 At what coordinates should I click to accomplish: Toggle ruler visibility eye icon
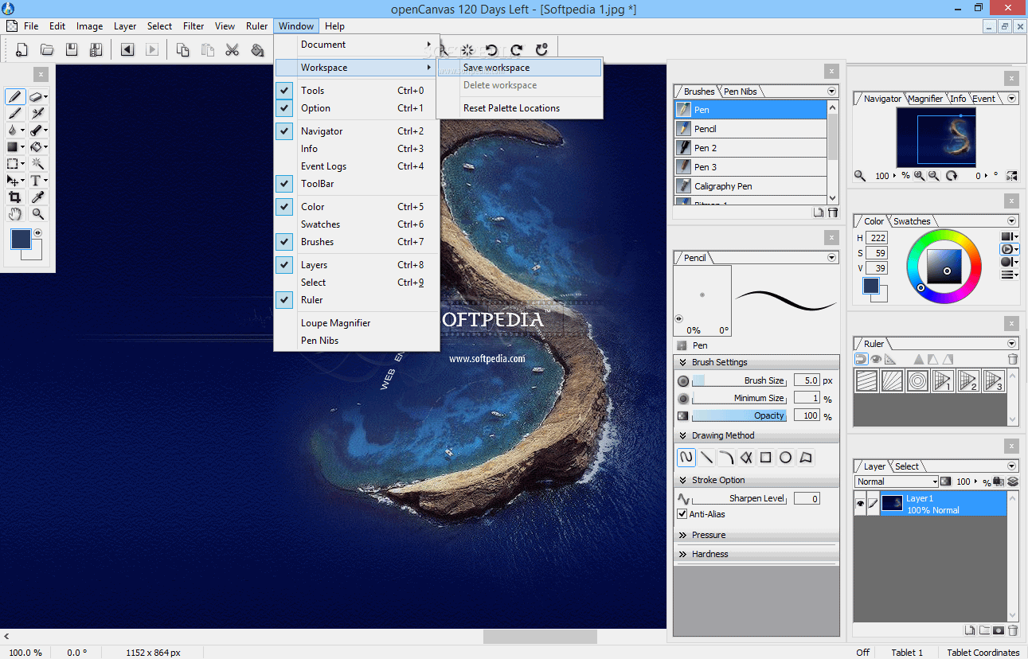(875, 360)
